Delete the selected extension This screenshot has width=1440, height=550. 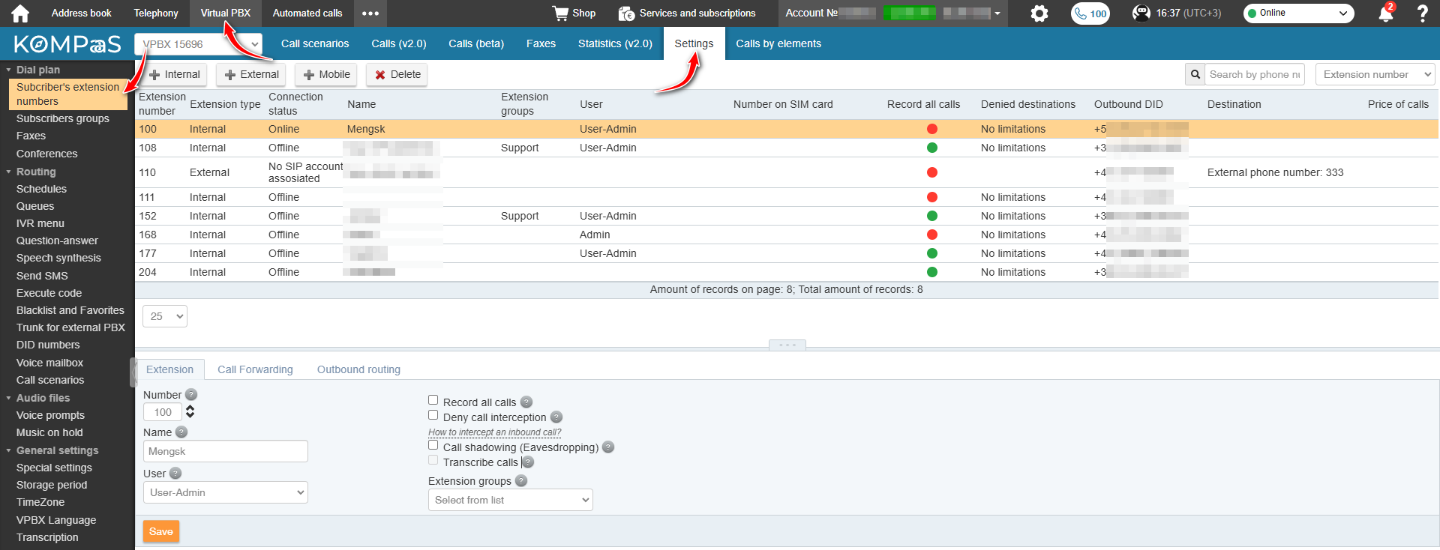[x=397, y=74]
